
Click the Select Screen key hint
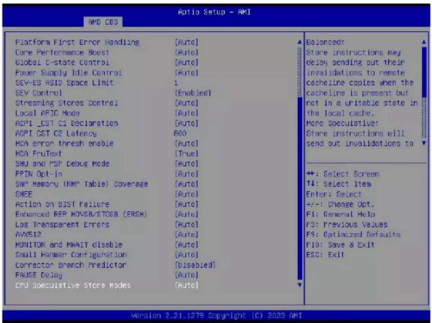pyautogui.click(x=343, y=174)
